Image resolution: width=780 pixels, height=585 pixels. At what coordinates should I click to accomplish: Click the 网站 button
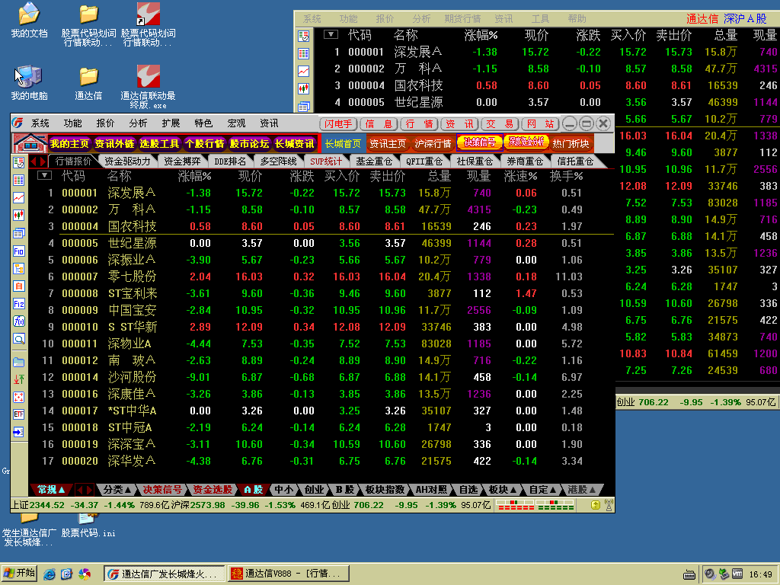tap(540, 124)
